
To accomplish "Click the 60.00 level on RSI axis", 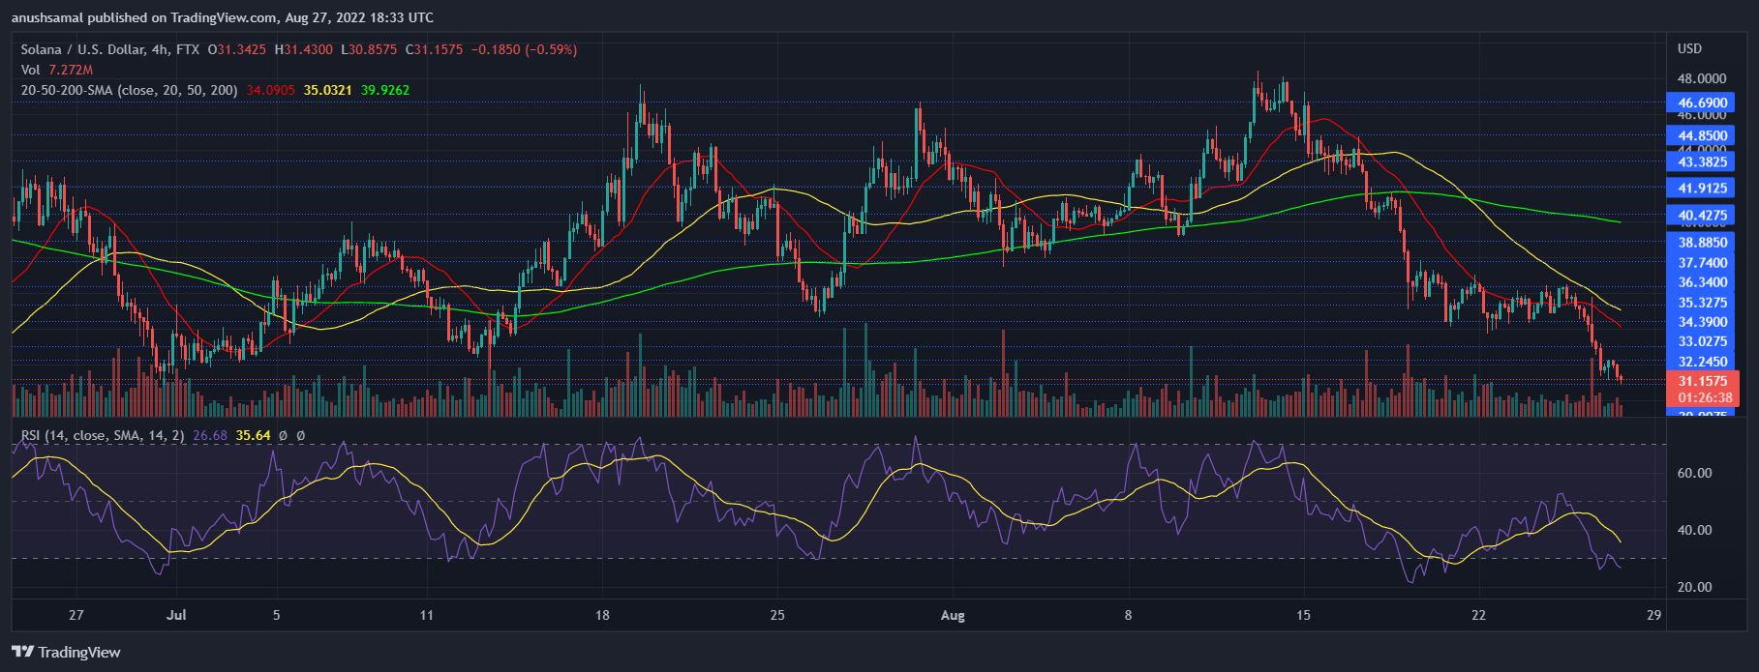I will click(1694, 473).
